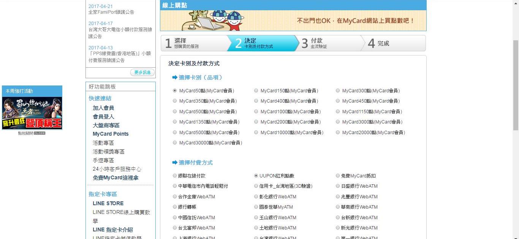Open 全家FamiPort維護公告 news item
Viewport: 519px width, 239px height.
111,12
